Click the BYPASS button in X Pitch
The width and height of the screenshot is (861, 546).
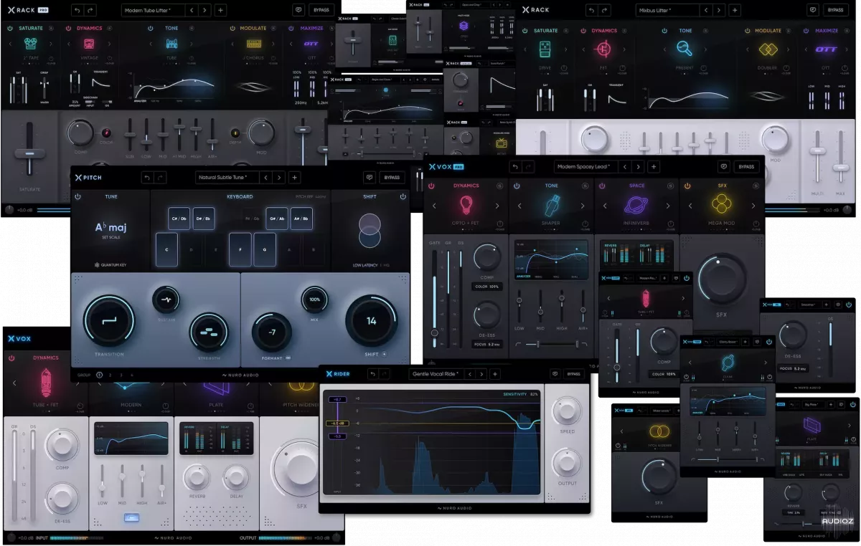(x=392, y=178)
